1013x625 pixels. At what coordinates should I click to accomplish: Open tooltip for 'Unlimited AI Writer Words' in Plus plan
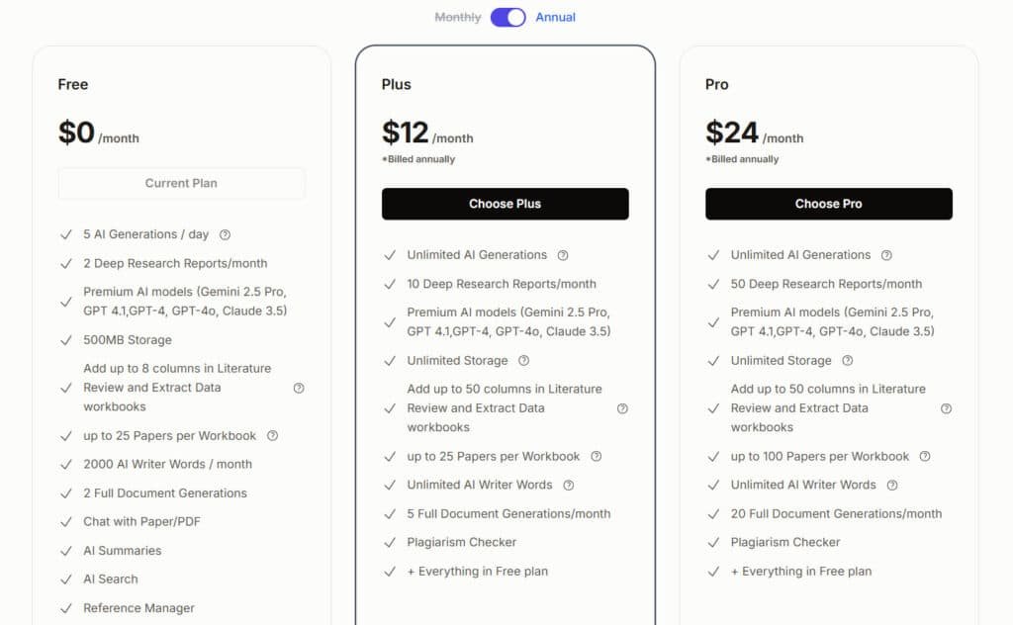tap(567, 485)
